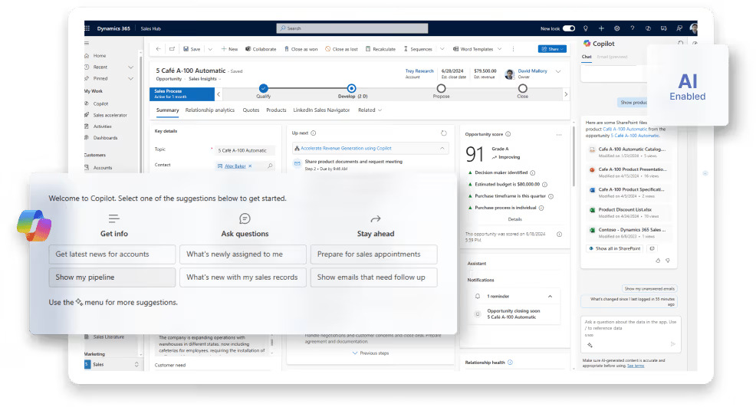Viewport: 756px width, 407px height.
Task: Switch the Sales area at bottom of navigation
Action: [113, 365]
